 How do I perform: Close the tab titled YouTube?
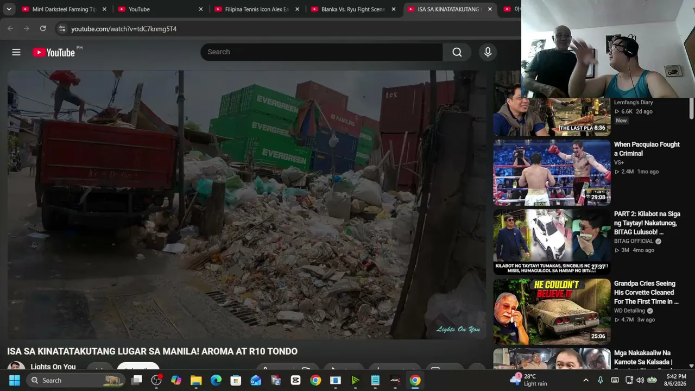pyautogui.click(x=201, y=9)
